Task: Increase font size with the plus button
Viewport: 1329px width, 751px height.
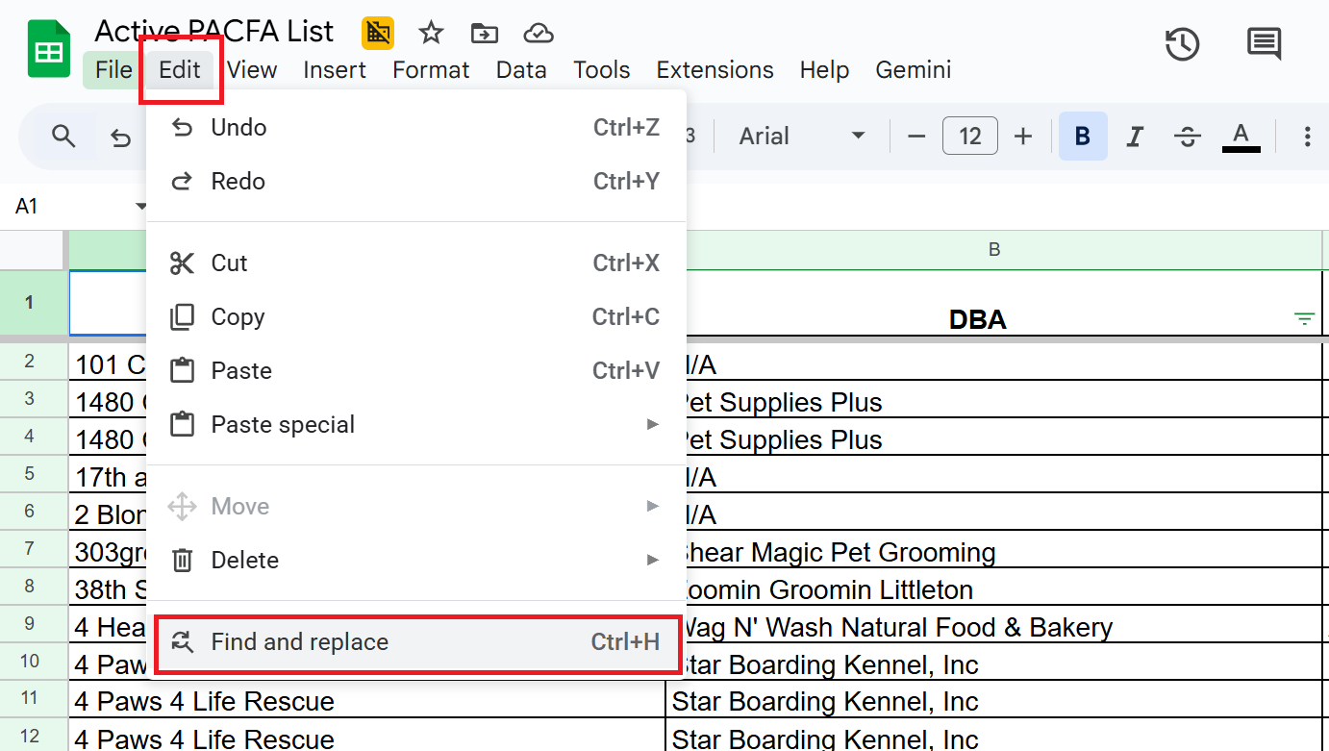Action: point(1022,136)
